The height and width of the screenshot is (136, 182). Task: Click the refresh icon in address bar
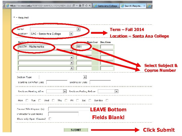tap(86, 6)
